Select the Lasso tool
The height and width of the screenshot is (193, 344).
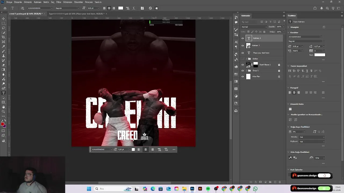pos(3,28)
